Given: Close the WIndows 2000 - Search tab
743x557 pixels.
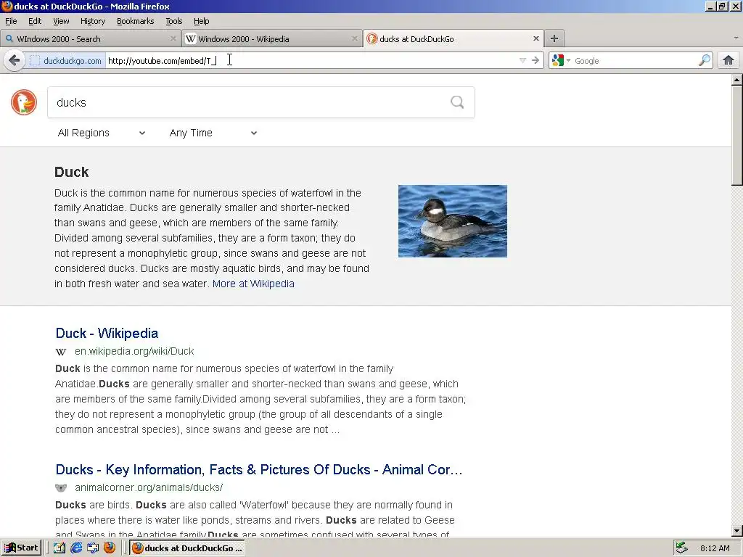Looking at the screenshot, I should click(x=173, y=39).
